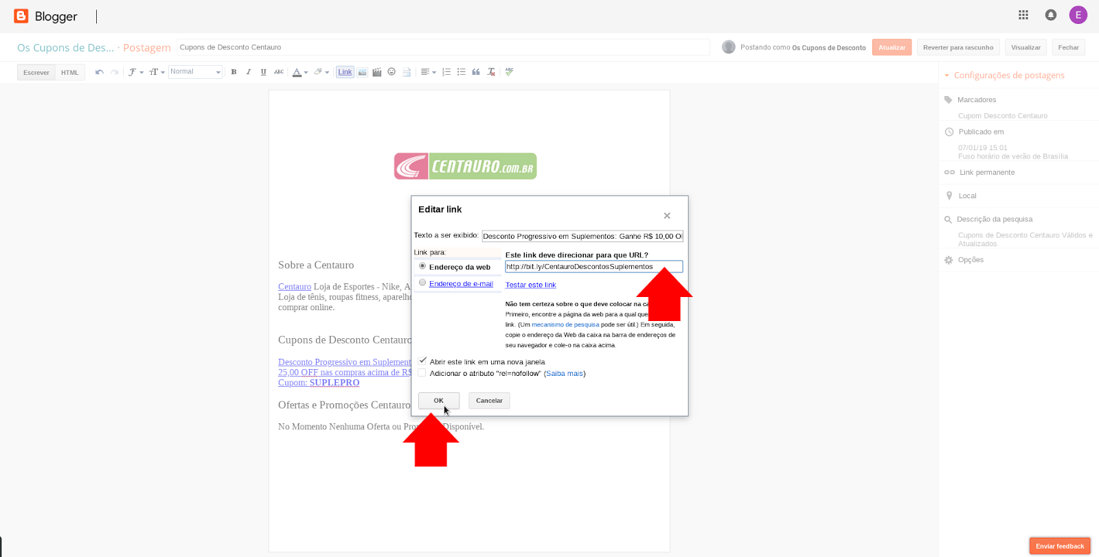Toggle underline formatting
The image size is (1099, 557).
point(263,72)
